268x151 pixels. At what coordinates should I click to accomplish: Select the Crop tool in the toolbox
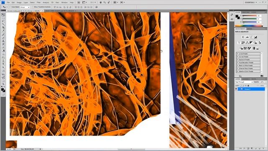click(x=3, y=27)
